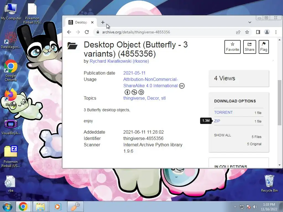This screenshot has width=283, height=212.
Task: Open the tab search chevron
Action: point(250,22)
